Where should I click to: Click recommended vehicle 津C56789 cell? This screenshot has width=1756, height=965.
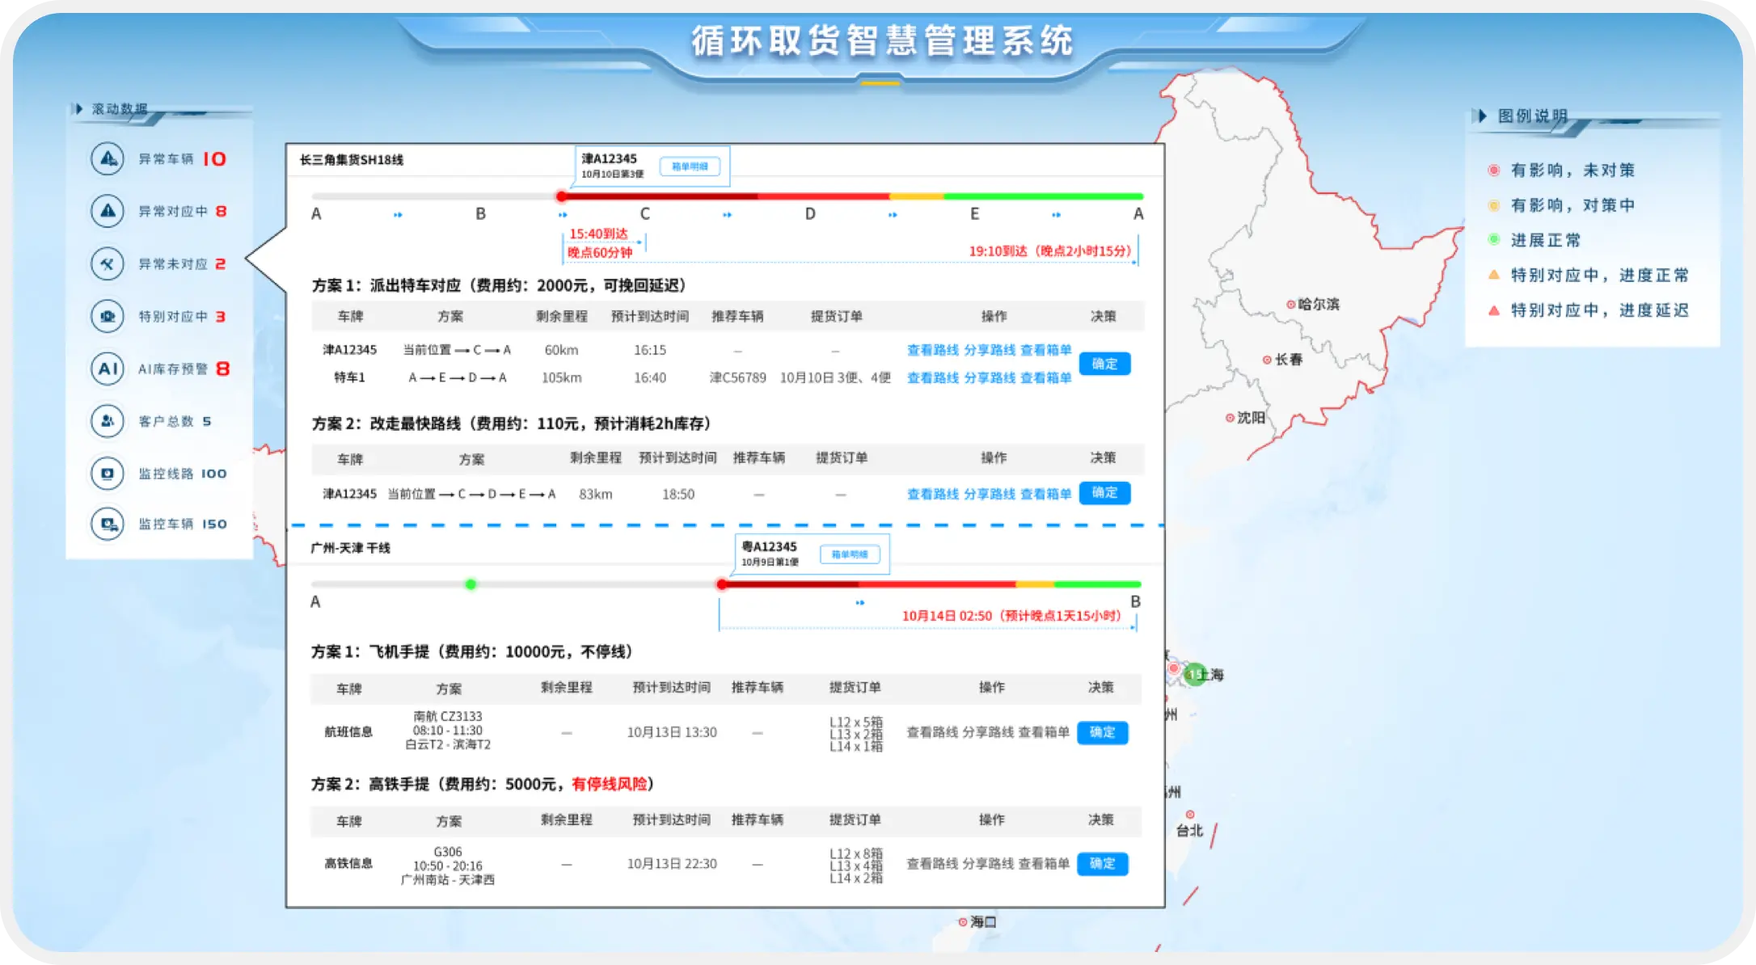point(738,377)
